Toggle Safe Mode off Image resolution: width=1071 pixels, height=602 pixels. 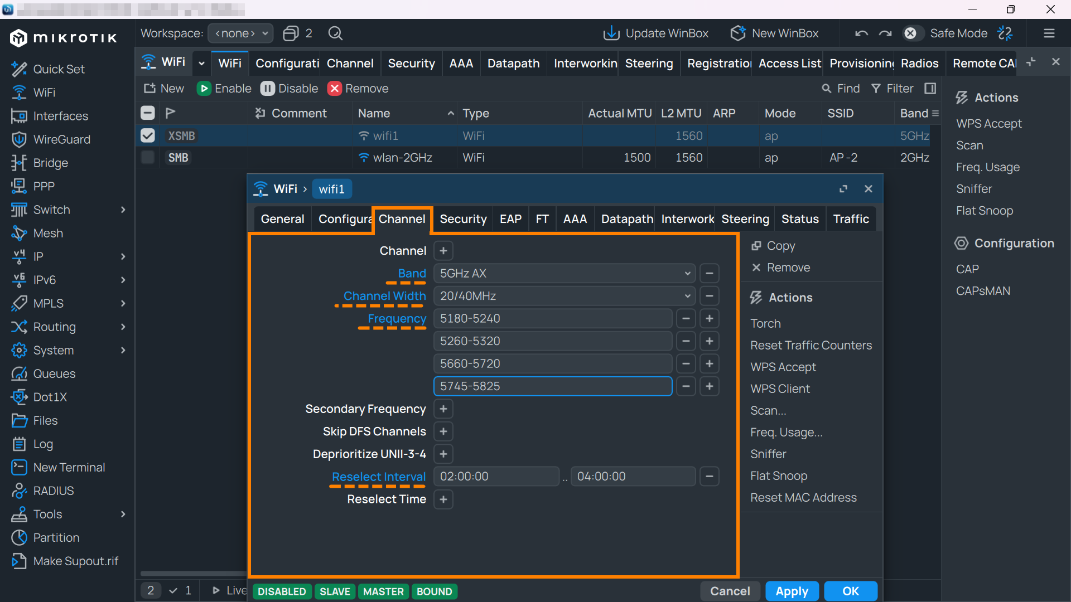pos(910,33)
